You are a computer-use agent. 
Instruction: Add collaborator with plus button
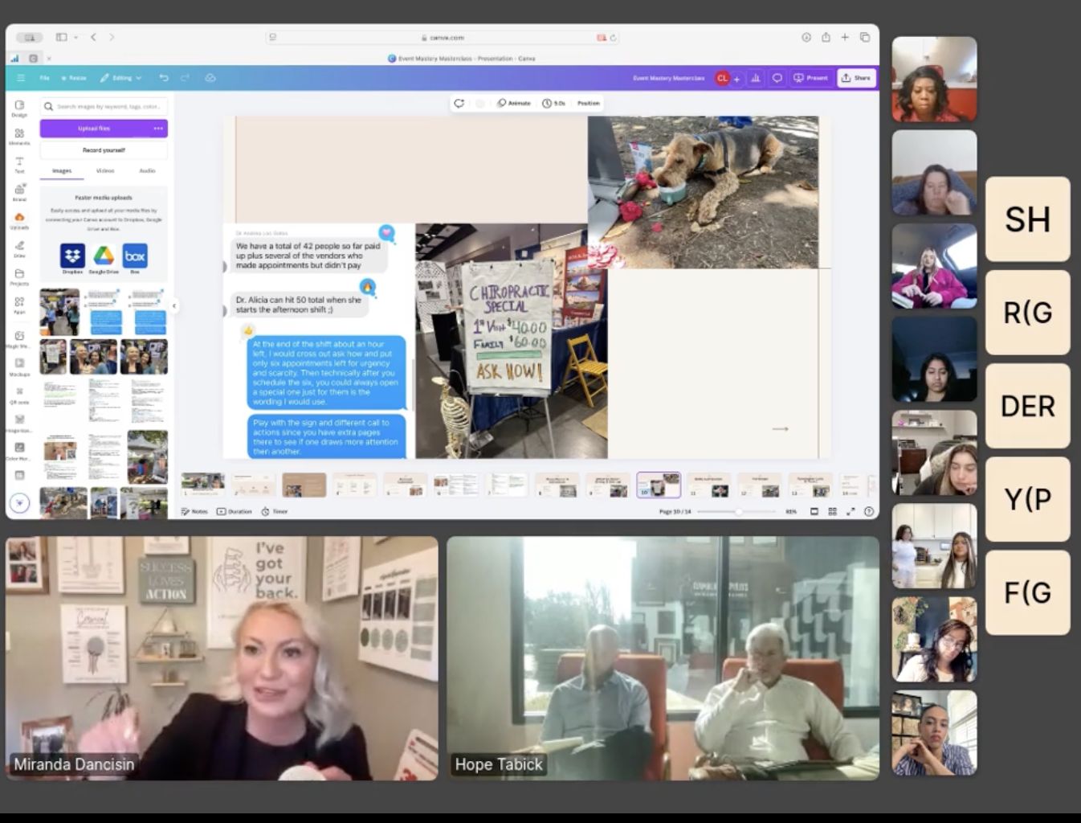click(736, 79)
